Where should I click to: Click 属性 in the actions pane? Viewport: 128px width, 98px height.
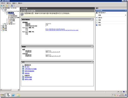100,23
